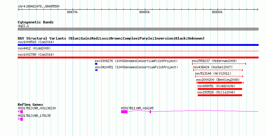Click the gray 4q22.1 cytogenetic band bar
The image size is (267, 136).
pos(138,29)
